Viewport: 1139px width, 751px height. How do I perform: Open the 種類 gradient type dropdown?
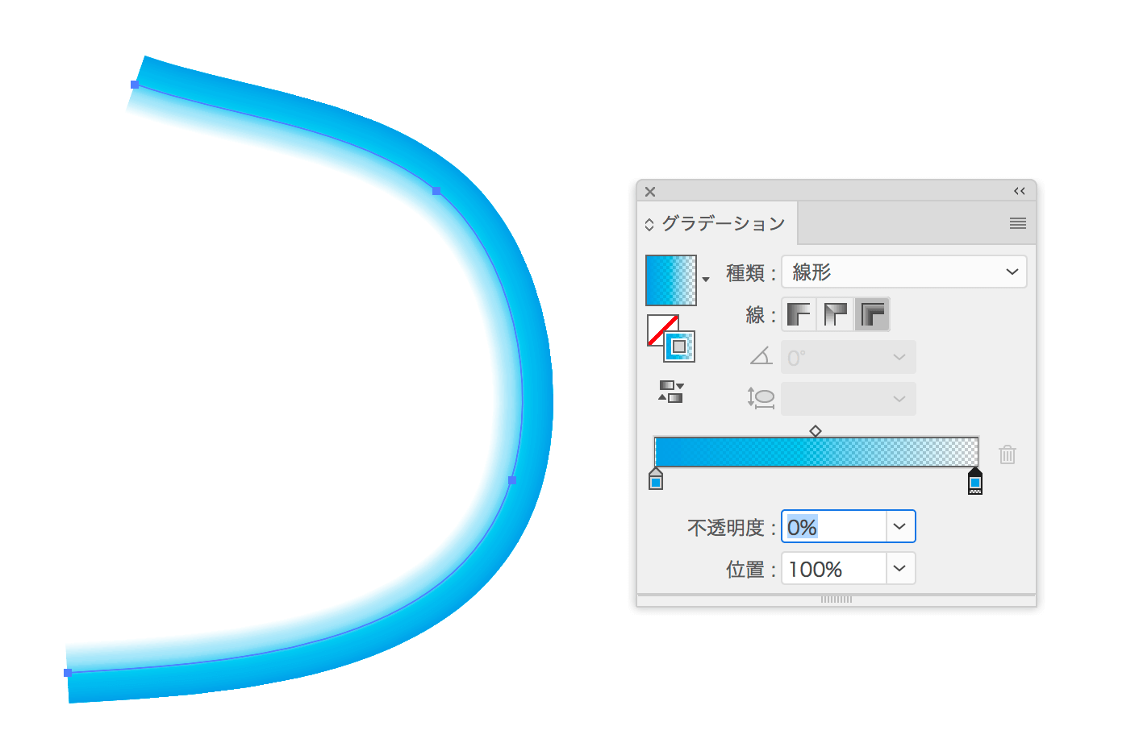tap(904, 272)
